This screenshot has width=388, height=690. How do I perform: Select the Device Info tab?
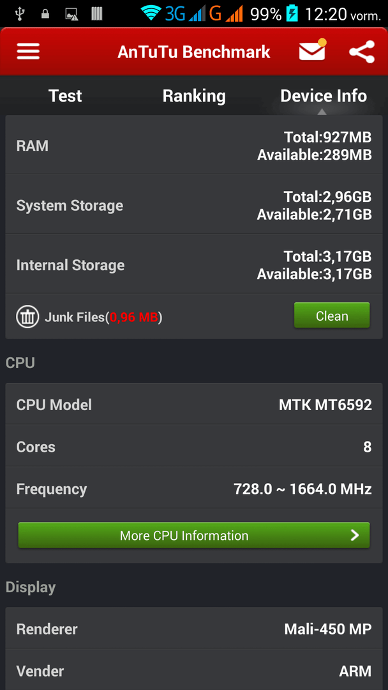(x=324, y=96)
